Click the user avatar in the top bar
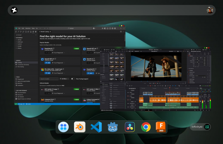Screen dimensions: 223x144 (210, 10)
